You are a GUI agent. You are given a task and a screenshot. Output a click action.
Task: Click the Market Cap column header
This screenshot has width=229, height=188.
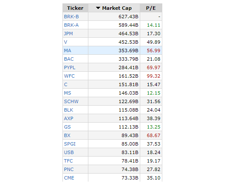[114, 8]
